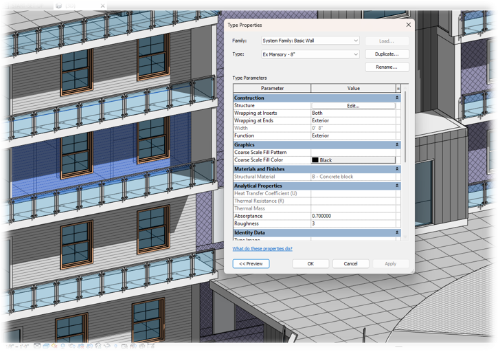498x352 pixels.
Task: Switch to the START-SETUP view tab
Action: tap(27, 5)
